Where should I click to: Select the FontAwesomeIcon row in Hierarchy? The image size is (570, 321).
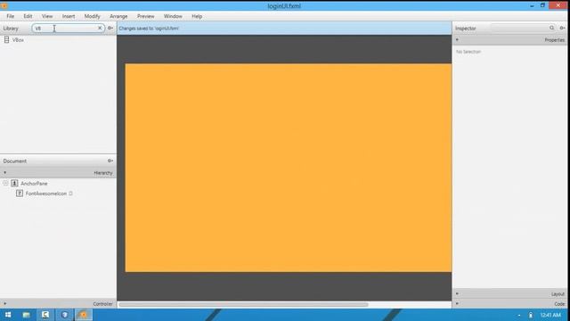pos(58,193)
